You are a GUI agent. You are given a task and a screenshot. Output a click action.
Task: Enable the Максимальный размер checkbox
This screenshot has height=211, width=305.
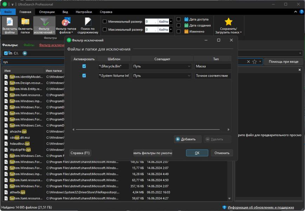click(105, 30)
